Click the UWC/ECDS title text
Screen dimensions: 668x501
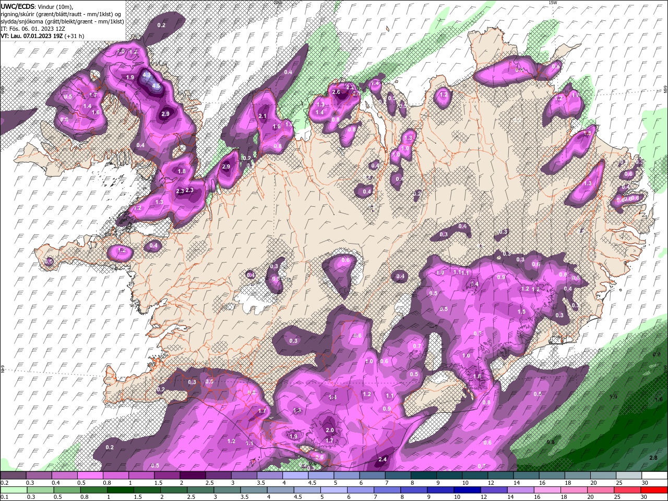pyautogui.click(x=18, y=6)
